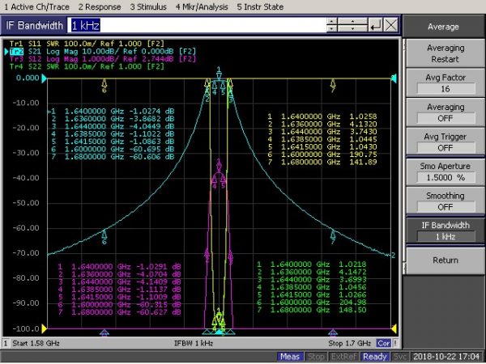
Task: Click the -50.00 Y-axis scale label
Action: tap(26, 203)
